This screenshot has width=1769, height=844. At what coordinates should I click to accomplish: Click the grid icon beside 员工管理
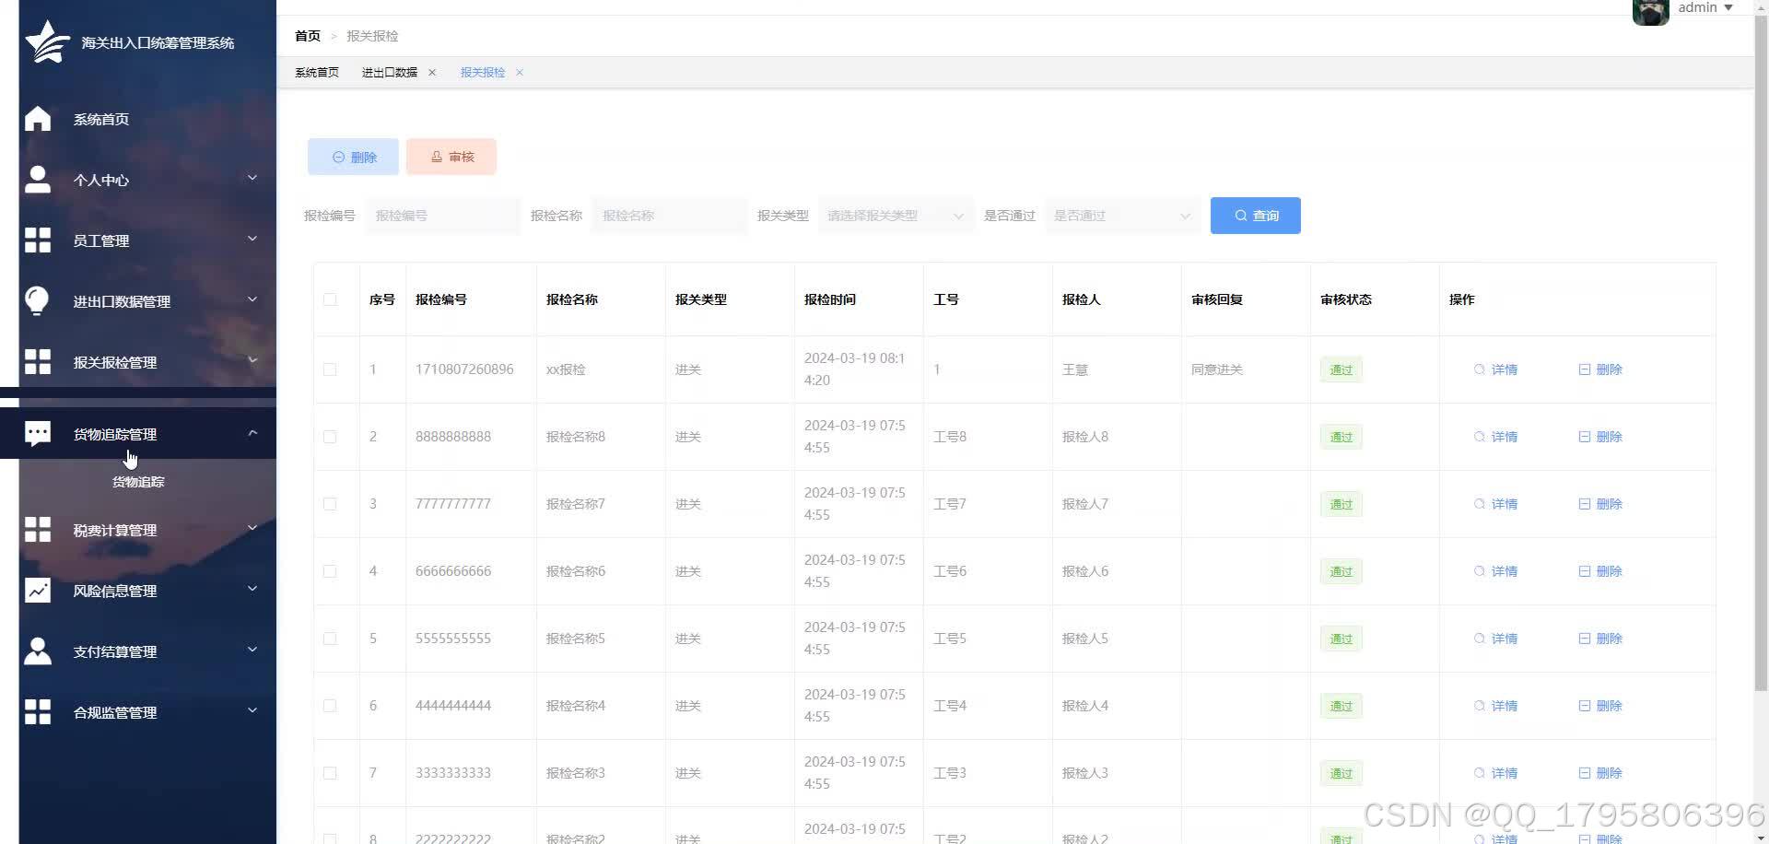[x=38, y=240]
